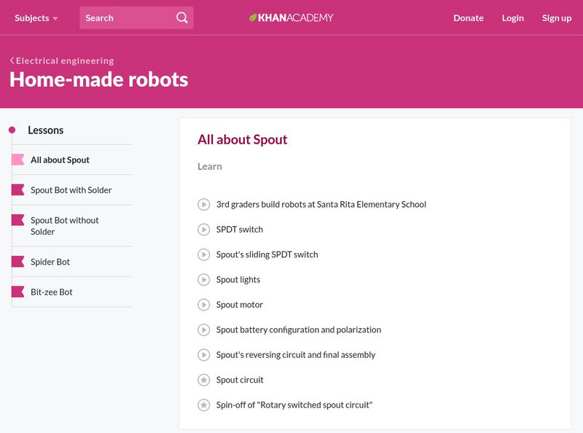Click play icon beside SPDT switch
The height and width of the screenshot is (433, 583).
[204, 230]
